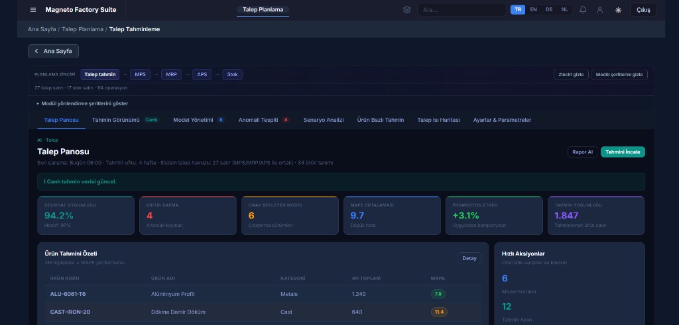679x325 pixels.
Task: Focus the Ara search field
Action: click(462, 10)
